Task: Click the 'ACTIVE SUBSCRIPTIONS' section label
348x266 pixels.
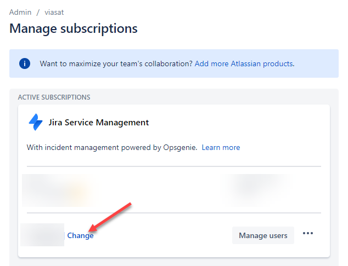Action: tap(54, 97)
